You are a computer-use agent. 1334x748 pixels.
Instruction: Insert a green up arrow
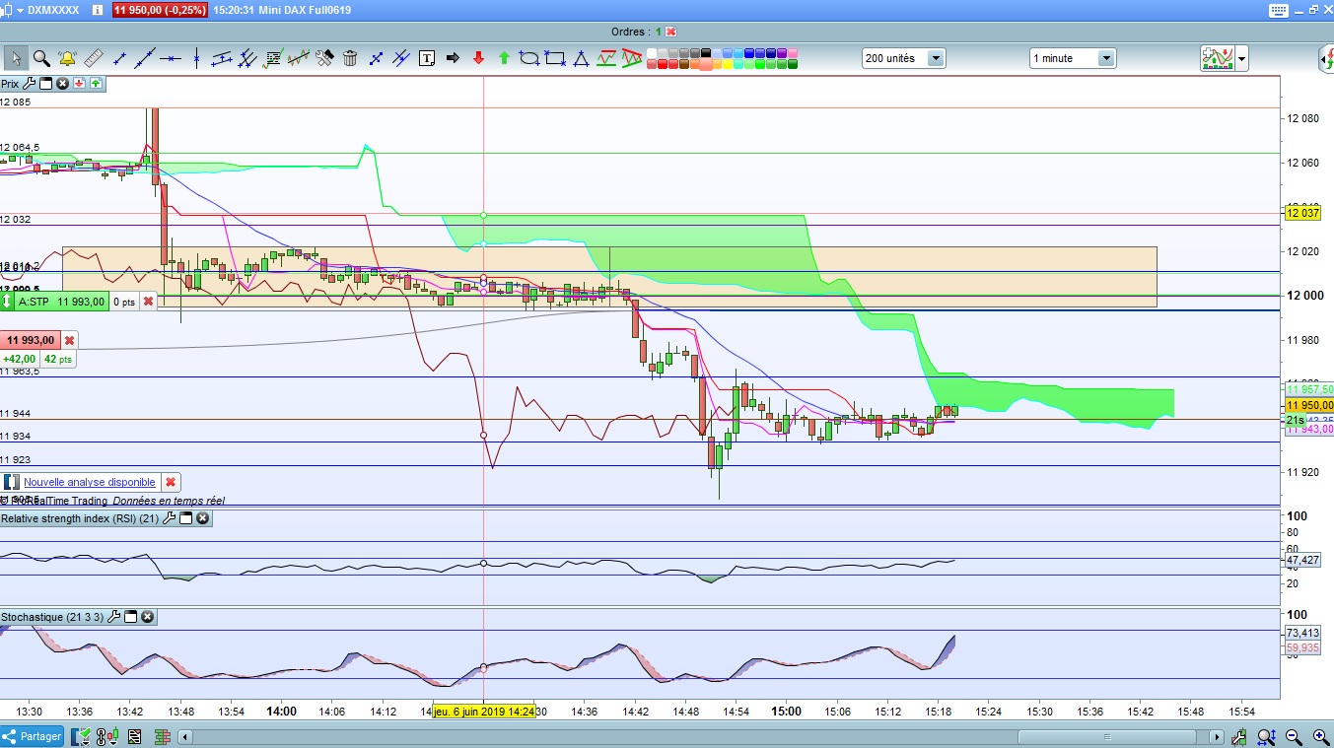point(504,58)
